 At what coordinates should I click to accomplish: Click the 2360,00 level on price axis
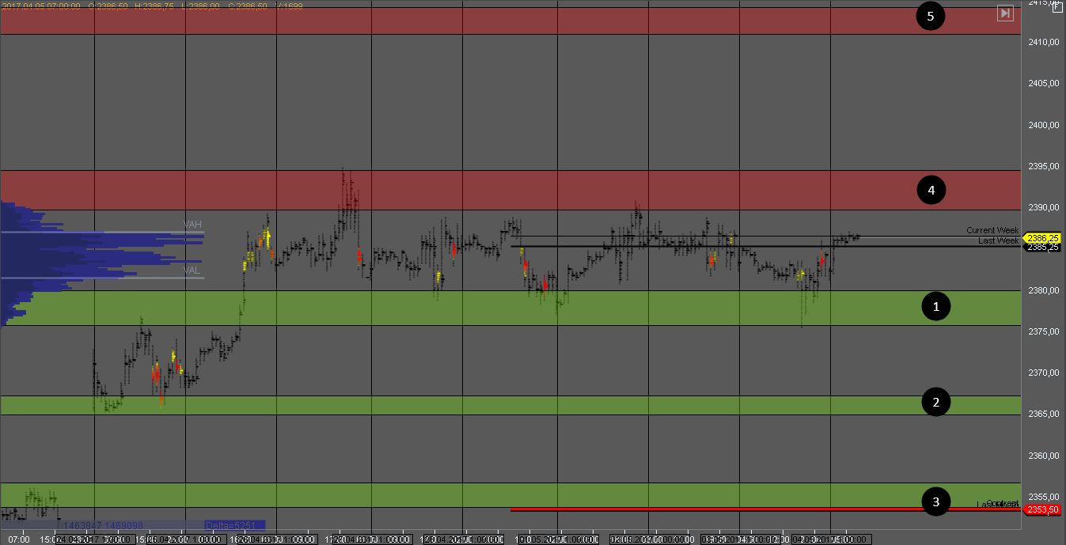[x=1043, y=456]
